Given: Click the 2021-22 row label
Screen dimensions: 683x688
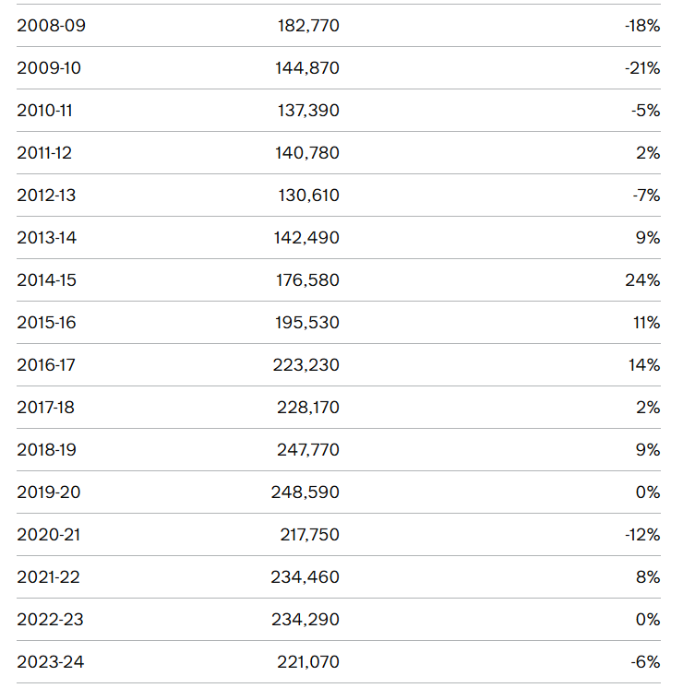Looking at the screenshot, I should pyautogui.click(x=48, y=577).
